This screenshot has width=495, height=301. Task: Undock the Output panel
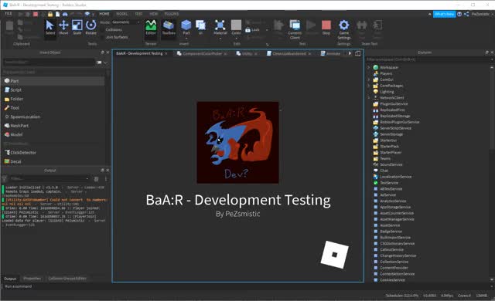point(102,170)
